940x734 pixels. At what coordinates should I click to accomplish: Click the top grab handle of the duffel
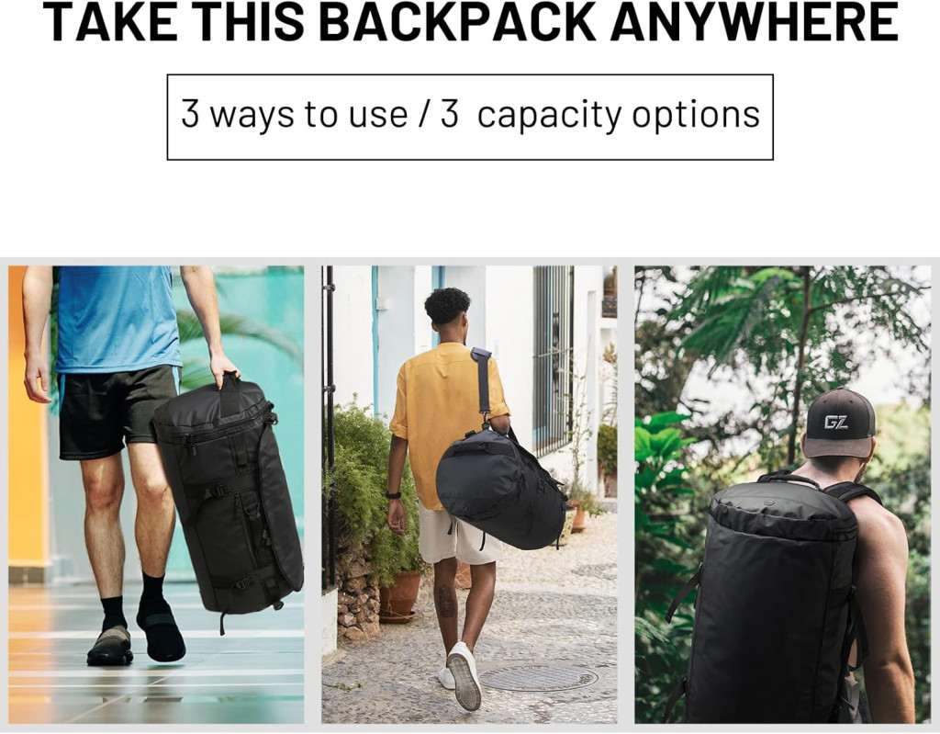pyautogui.click(x=229, y=393)
